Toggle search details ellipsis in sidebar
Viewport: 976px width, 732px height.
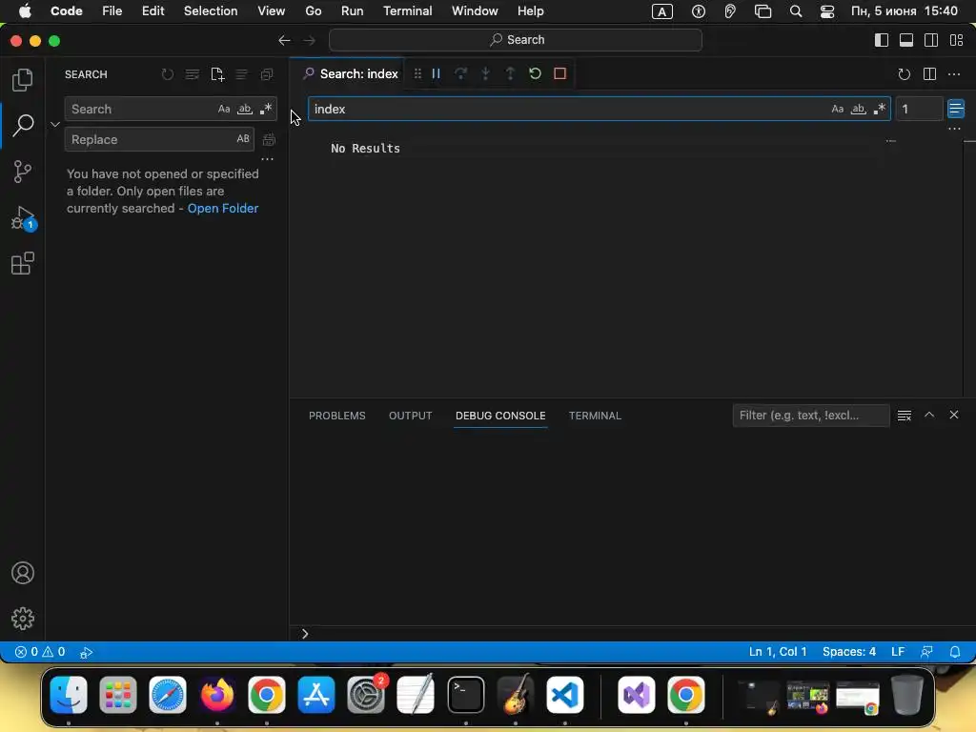(x=267, y=159)
